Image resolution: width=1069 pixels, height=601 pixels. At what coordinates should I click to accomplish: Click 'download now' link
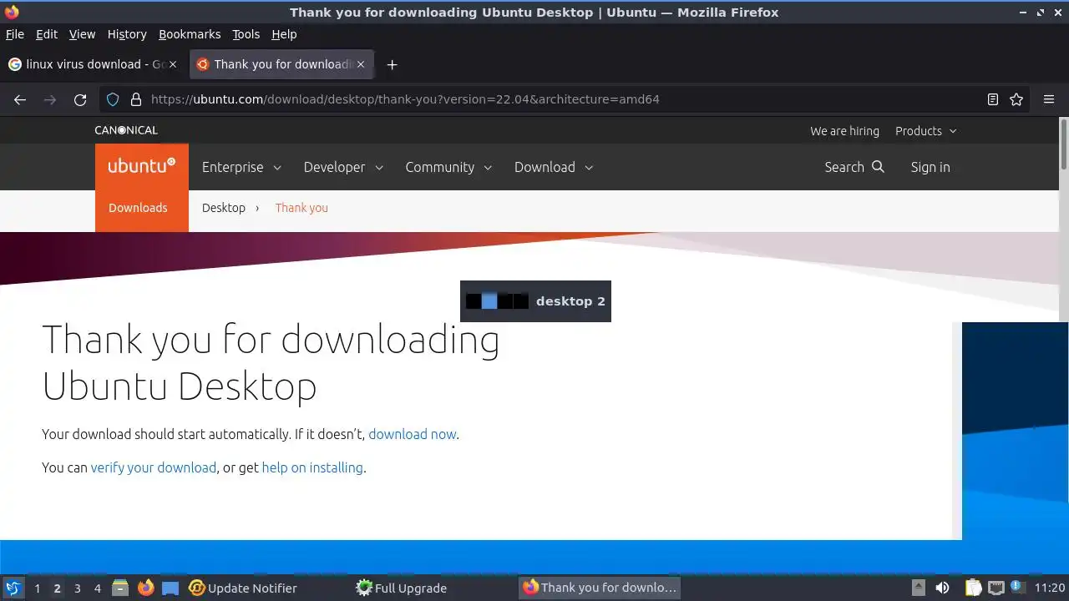(413, 434)
